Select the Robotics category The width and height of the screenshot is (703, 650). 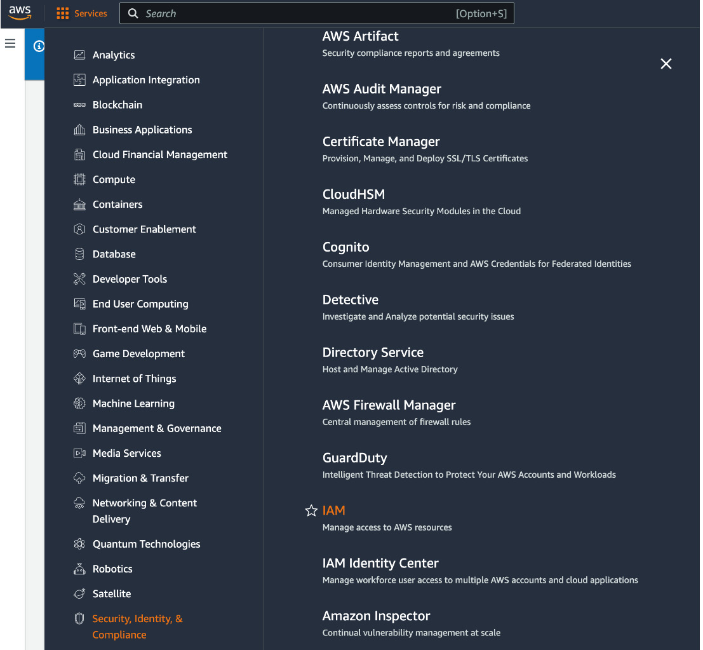coord(112,569)
